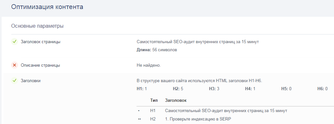Click the Основные параметры section title
Viewport: 334px width, 124px height.
click(x=37, y=26)
